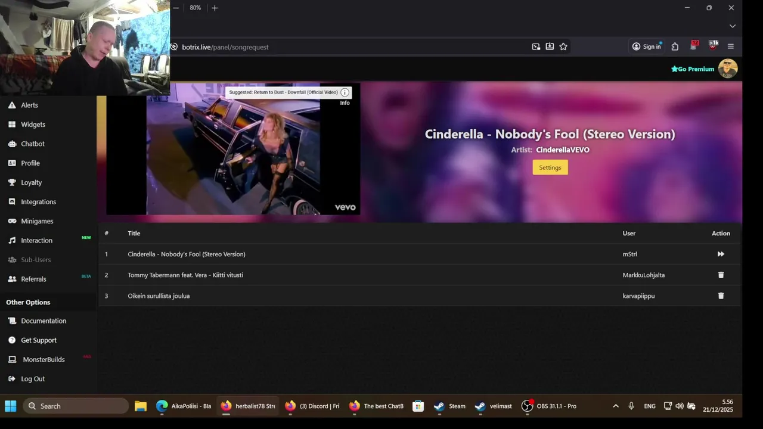Open the MonsterBuilds link
Viewport: 763px width, 429px height.
coord(44,359)
